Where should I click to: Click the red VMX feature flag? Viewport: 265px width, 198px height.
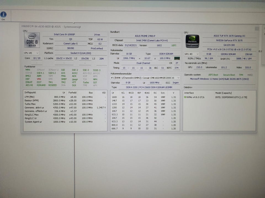(x=39, y=79)
